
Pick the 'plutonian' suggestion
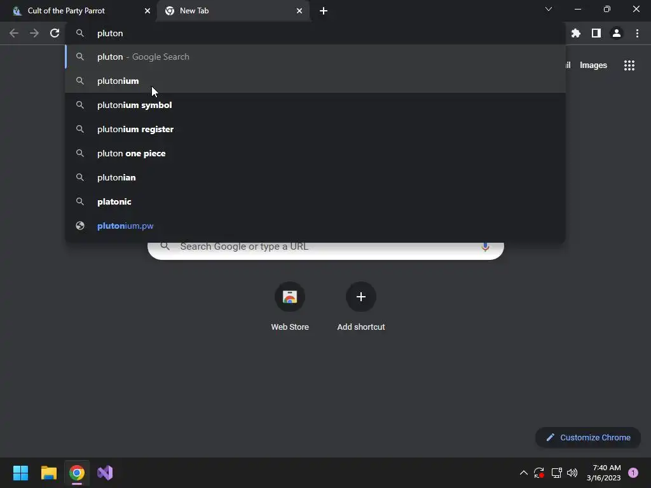coord(315,177)
